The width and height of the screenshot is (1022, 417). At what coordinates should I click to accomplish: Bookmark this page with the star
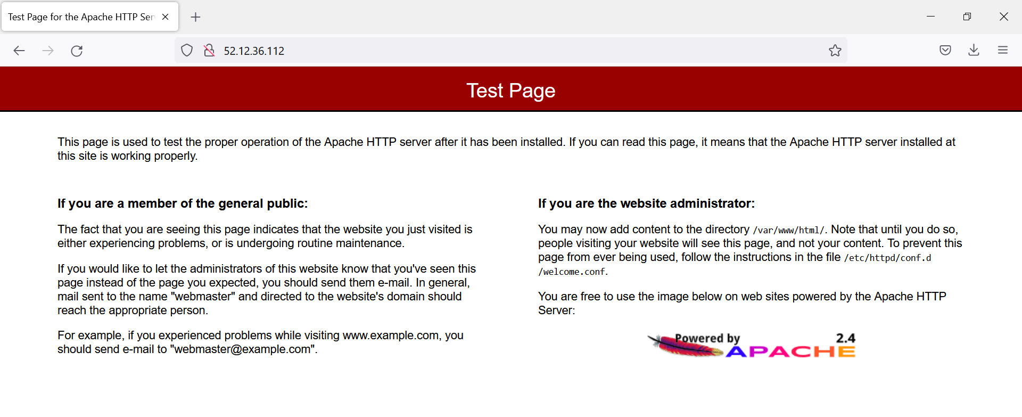(x=835, y=51)
